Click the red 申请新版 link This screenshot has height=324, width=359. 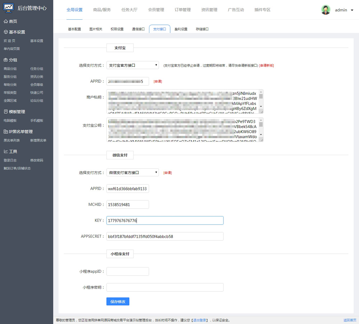tap(267, 66)
